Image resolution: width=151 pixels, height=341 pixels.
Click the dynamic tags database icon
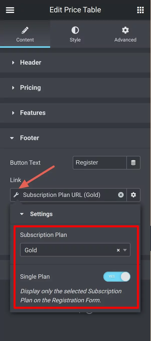pyautogui.click(x=133, y=163)
